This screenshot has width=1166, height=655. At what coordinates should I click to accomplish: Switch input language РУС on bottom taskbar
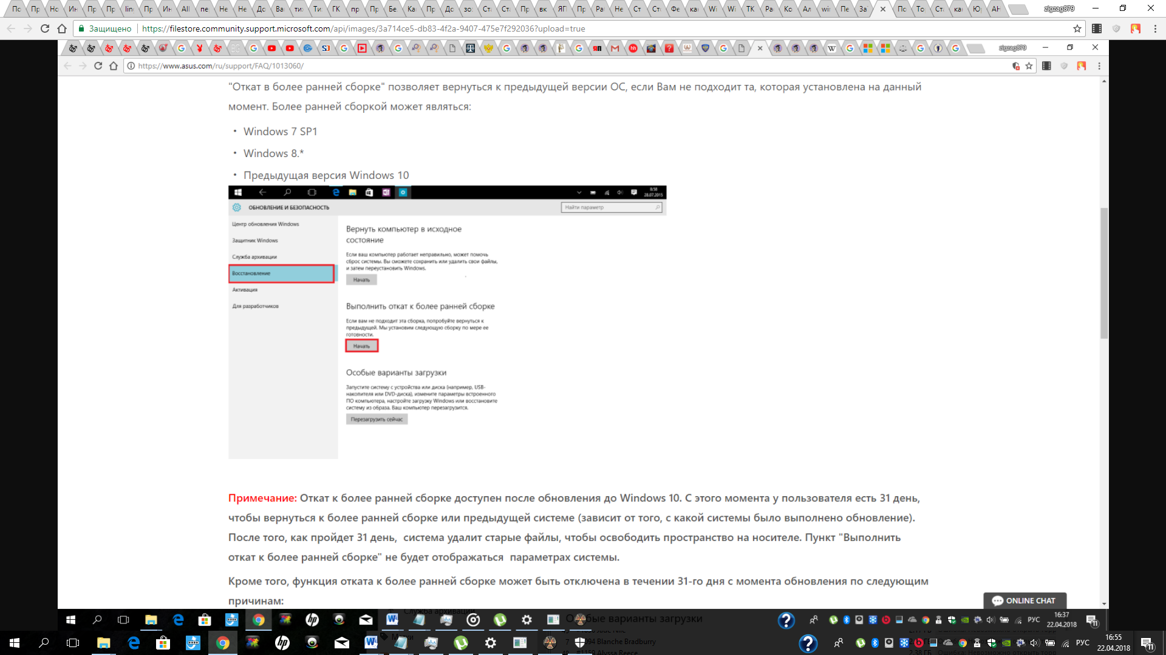[x=1083, y=643]
